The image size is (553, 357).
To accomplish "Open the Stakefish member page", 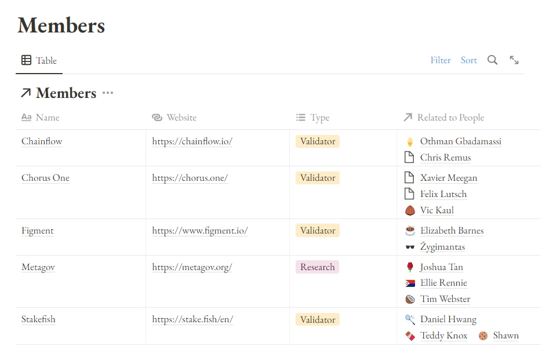I will [38, 319].
